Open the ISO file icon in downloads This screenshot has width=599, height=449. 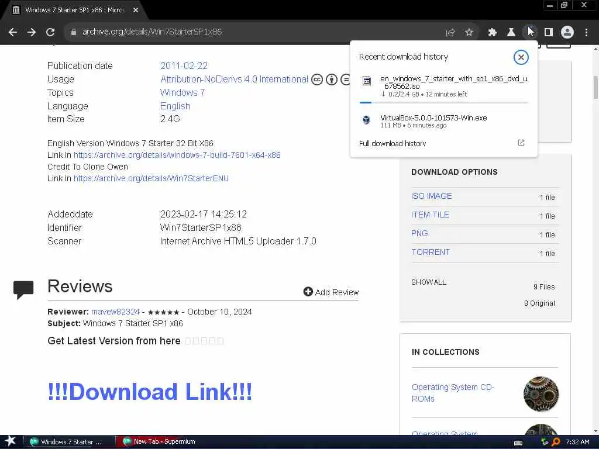[366, 81]
